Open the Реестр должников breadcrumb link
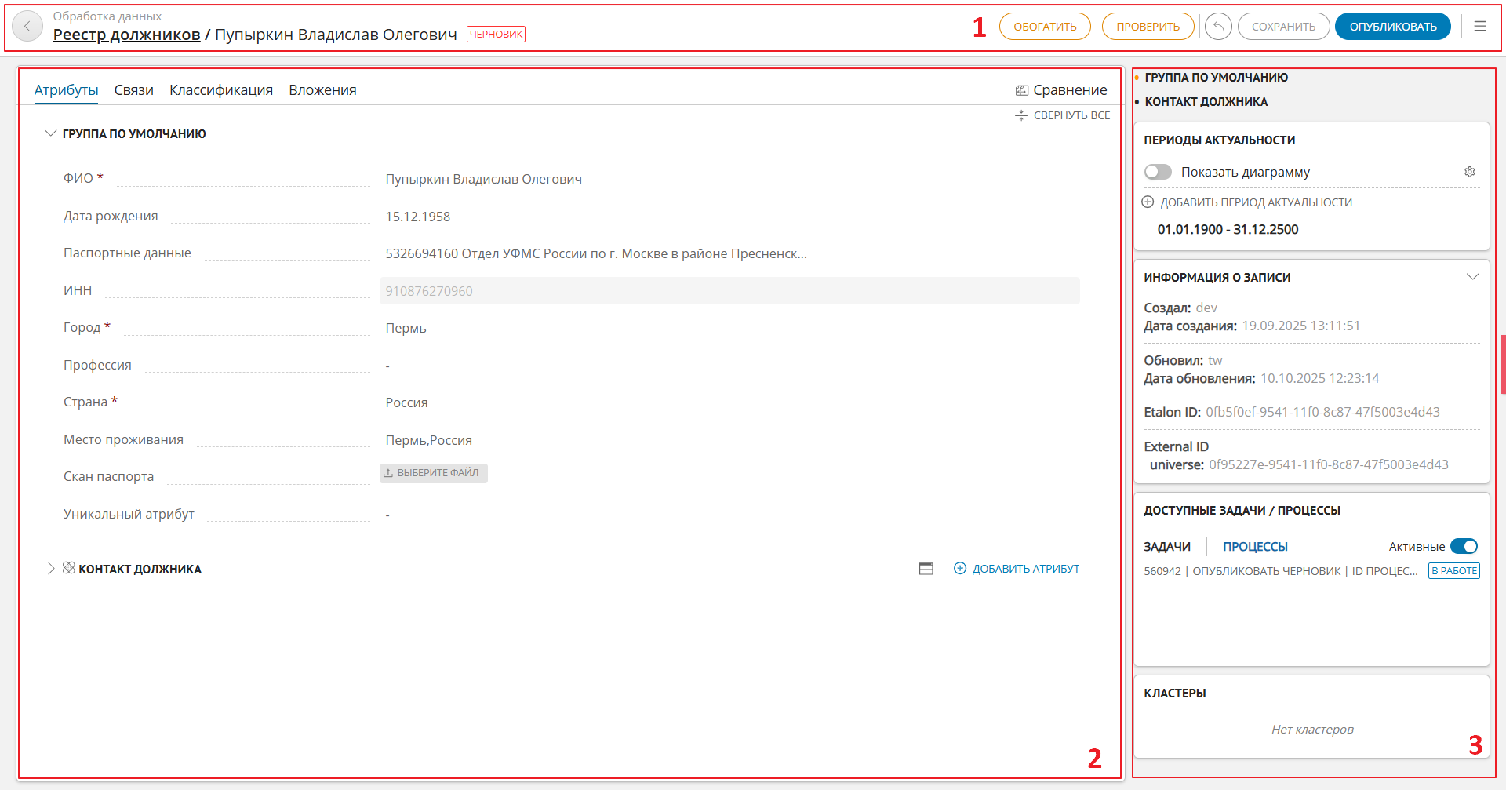1506x790 pixels. coord(126,35)
